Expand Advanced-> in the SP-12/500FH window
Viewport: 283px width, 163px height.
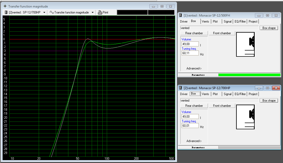click(194, 68)
